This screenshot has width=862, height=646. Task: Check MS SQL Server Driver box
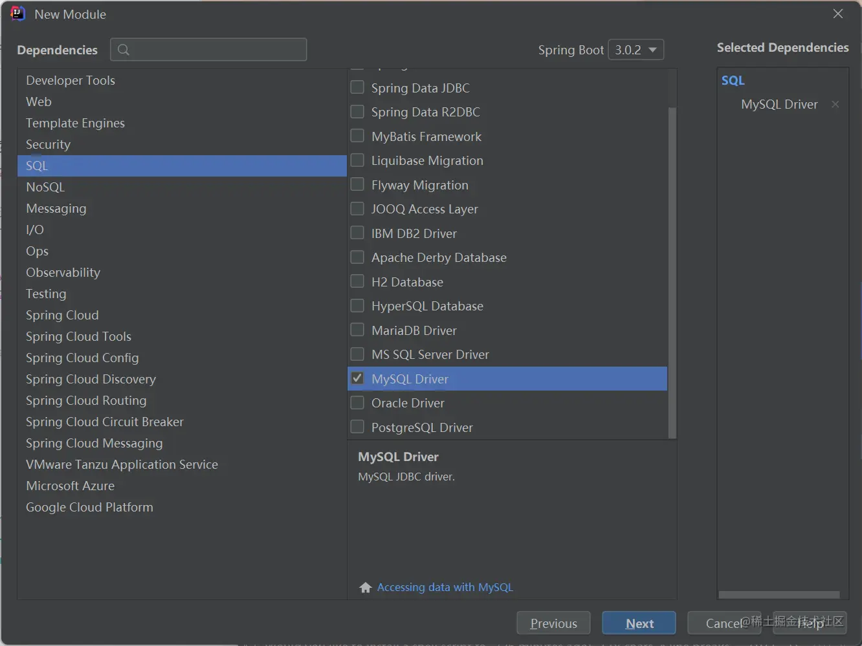pos(357,354)
